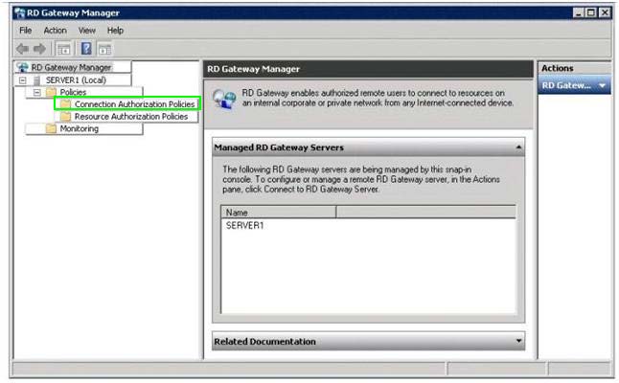The width and height of the screenshot is (619, 383).
Task: Click the Name column header
Action: click(278, 213)
